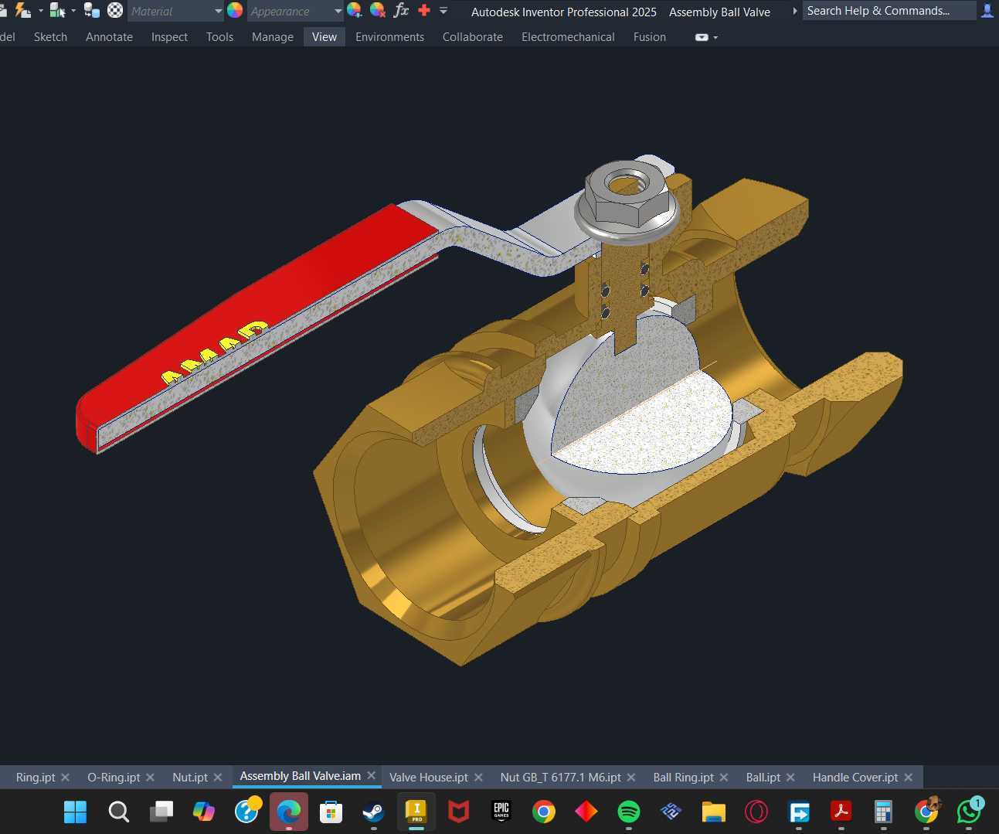Open the Windows Start menu
Screen dimensions: 999x834
tap(75, 812)
